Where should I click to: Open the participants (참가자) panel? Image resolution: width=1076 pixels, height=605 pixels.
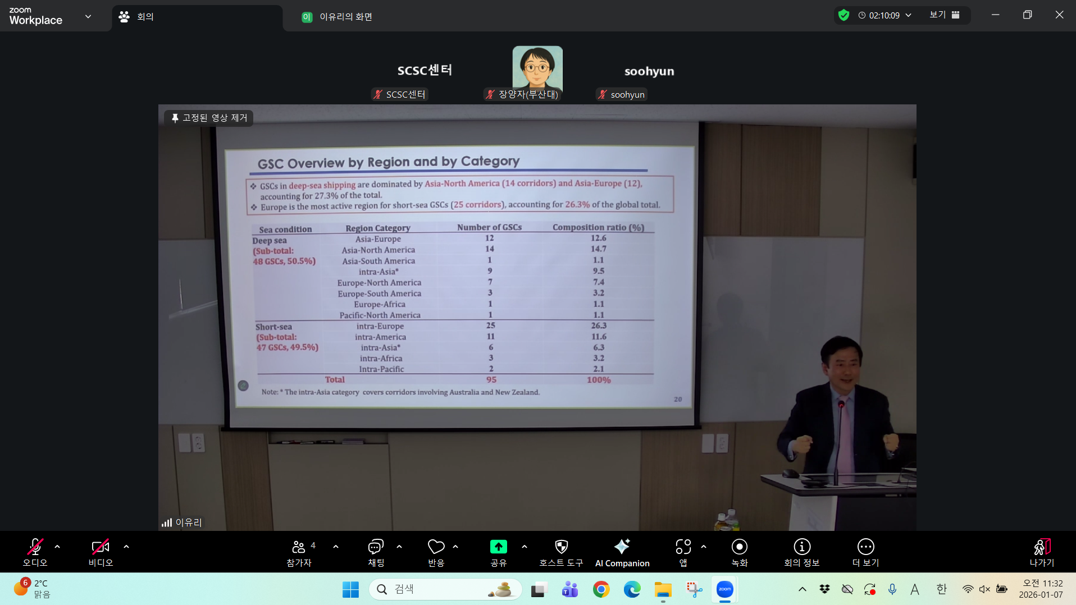click(x=299, y=552)
